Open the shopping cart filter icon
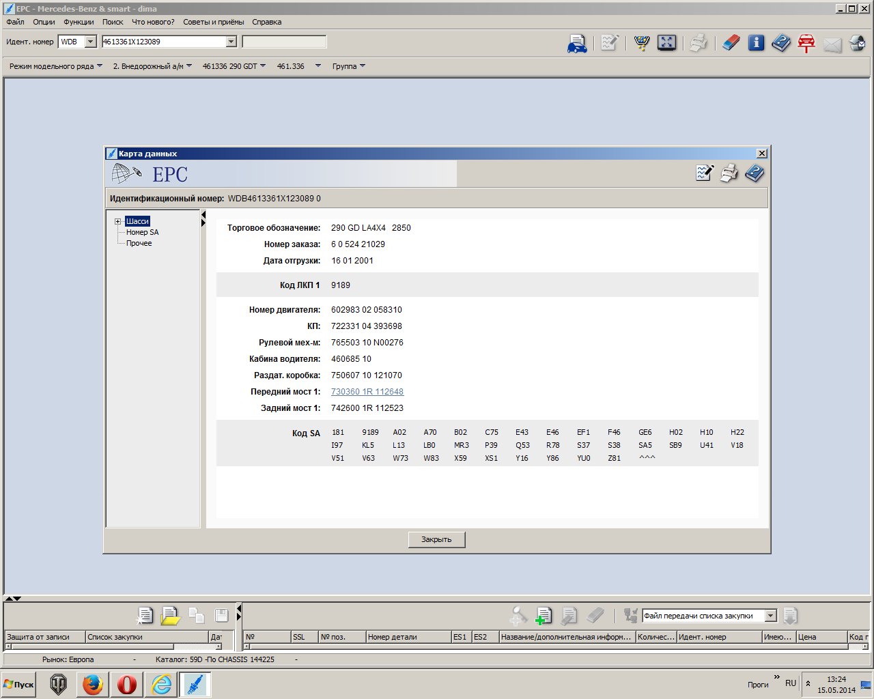Viewport: 874px width, 699px height. coord(641,42)
